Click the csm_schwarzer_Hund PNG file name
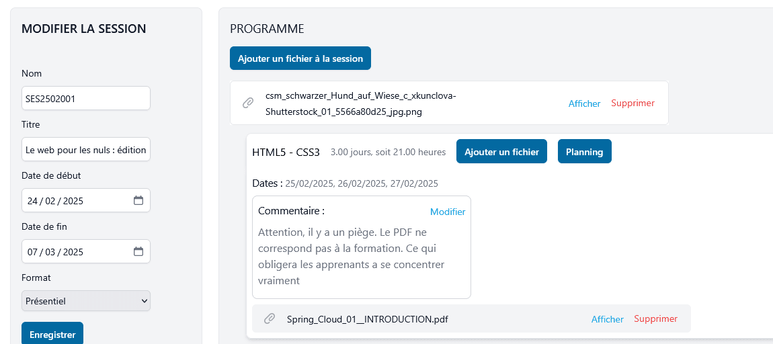 (x=360, y=103)
